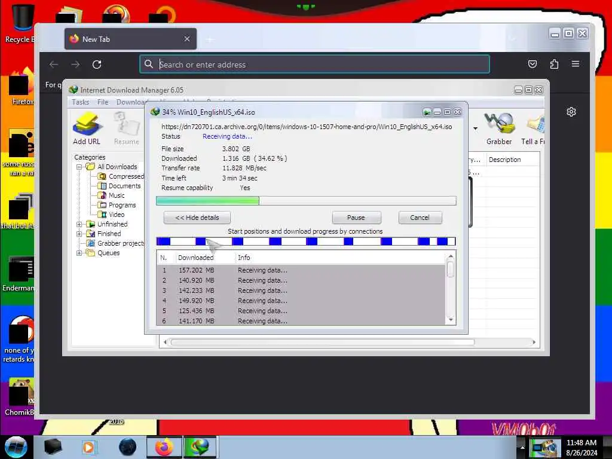Select the Programs category
The height and width of the screenshot is (459, 612).
click(x=122, y=205)
